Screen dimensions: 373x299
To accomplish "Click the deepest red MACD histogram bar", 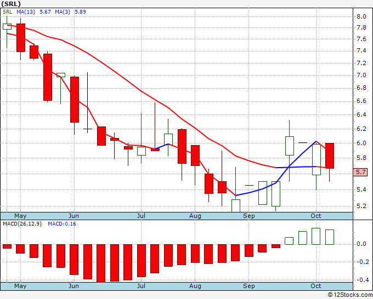I will pos(101,263).
